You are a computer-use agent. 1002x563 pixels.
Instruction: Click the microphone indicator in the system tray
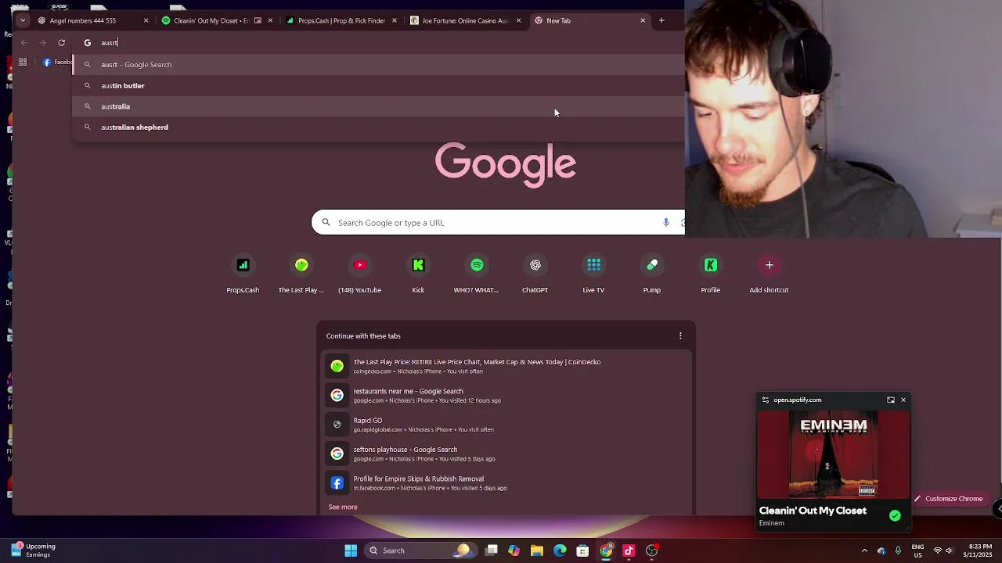pos(898,550)
